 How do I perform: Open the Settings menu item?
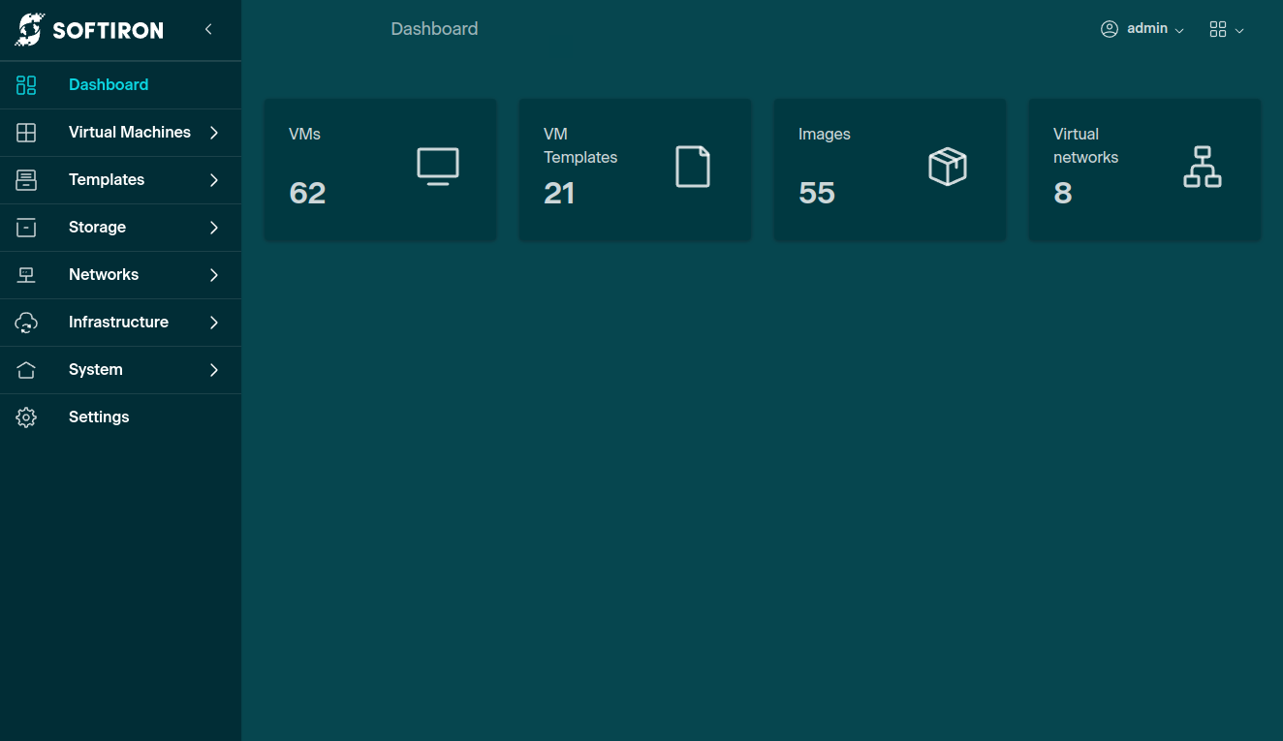pos(99,417)
